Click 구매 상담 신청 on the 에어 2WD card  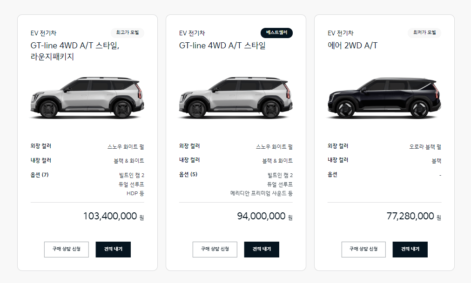click(363, 249)
